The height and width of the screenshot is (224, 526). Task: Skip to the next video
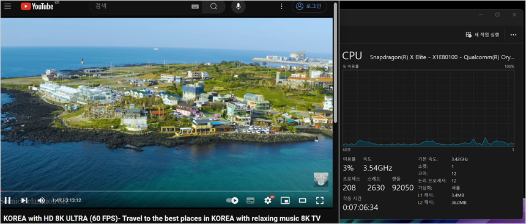click(24, 200)
